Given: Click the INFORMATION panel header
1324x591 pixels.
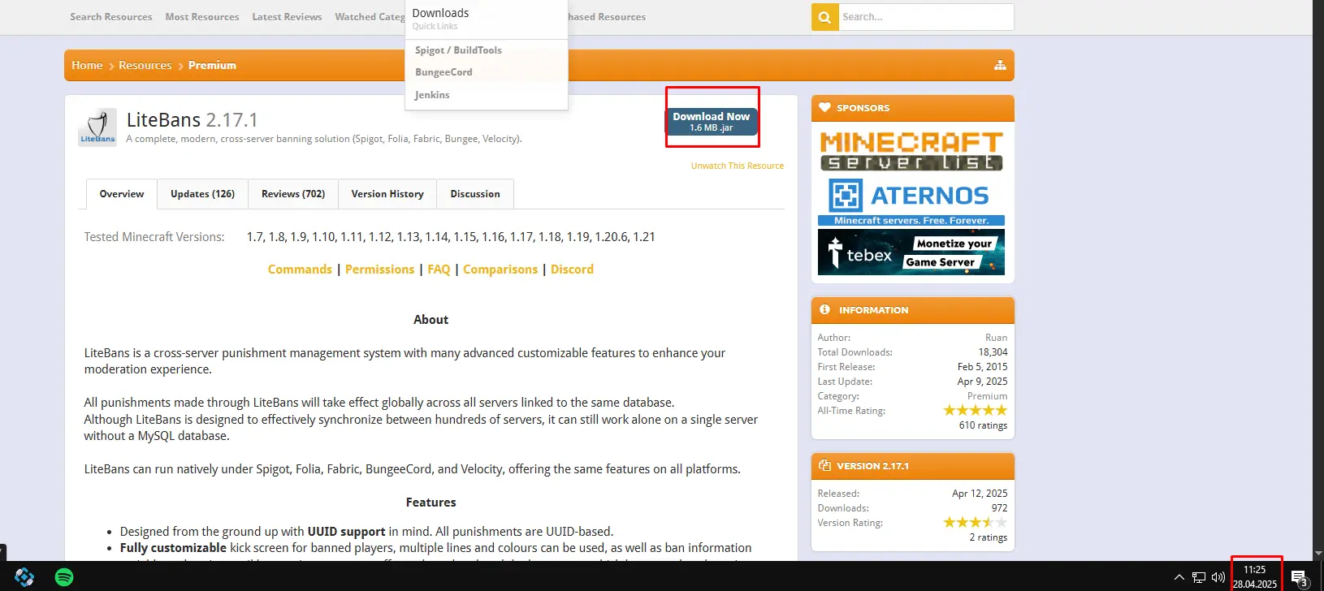Looking at the screenshot, I should coord(912,310).
